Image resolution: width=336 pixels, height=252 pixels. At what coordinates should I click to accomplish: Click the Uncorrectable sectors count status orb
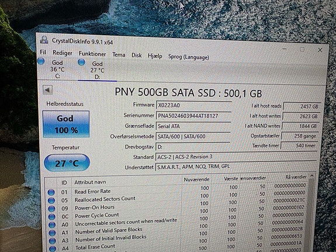[x=52, y=225]
